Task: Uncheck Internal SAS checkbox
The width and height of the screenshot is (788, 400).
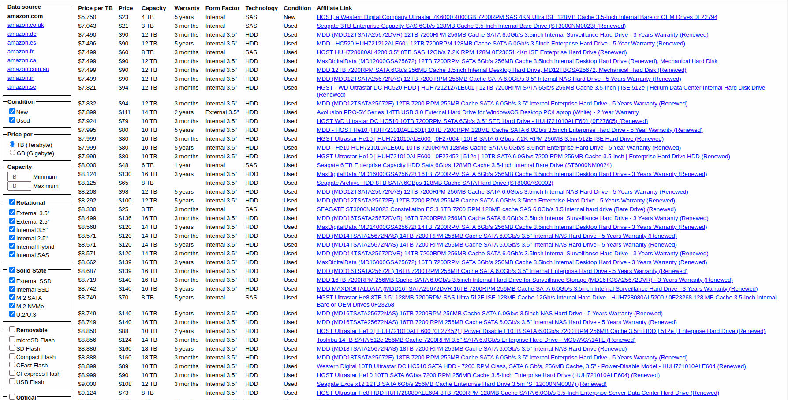Action: [x=12, y=254]
